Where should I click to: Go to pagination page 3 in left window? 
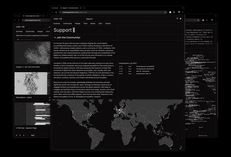23,135
